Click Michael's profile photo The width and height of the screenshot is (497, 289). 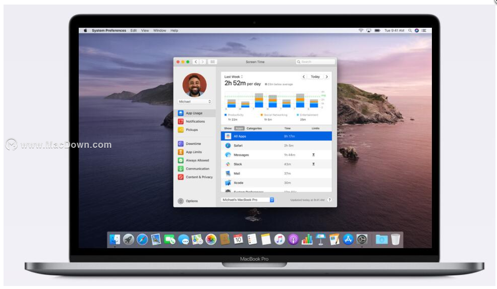(194, 85)
